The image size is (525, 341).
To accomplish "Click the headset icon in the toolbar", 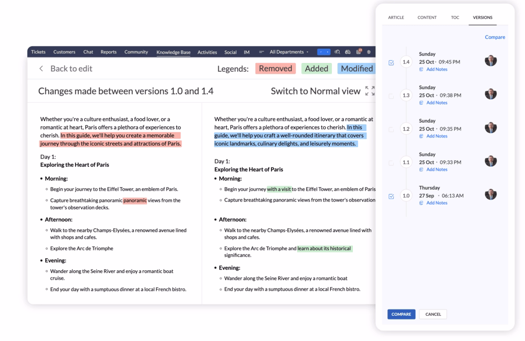I will click(x=348, y=52).
